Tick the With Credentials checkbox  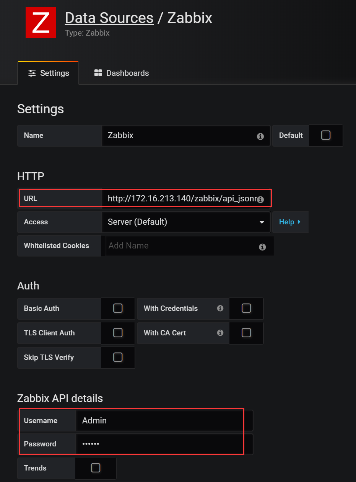[246, 308]
